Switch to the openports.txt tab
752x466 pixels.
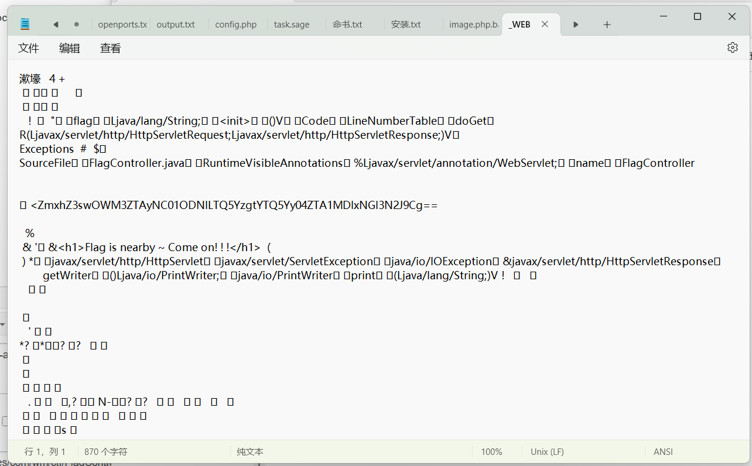click(121, 25)
